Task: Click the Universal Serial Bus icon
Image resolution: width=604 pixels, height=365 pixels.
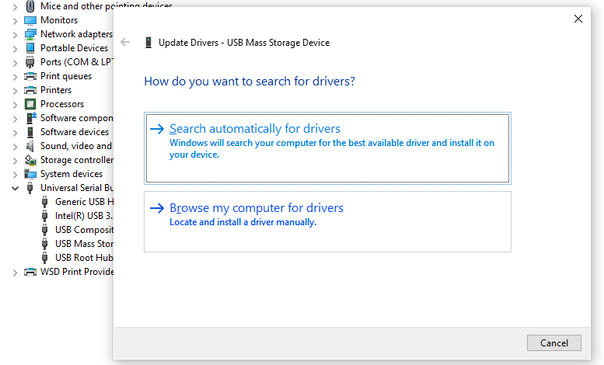Action: pyautogui.click(x=30, y=188)
